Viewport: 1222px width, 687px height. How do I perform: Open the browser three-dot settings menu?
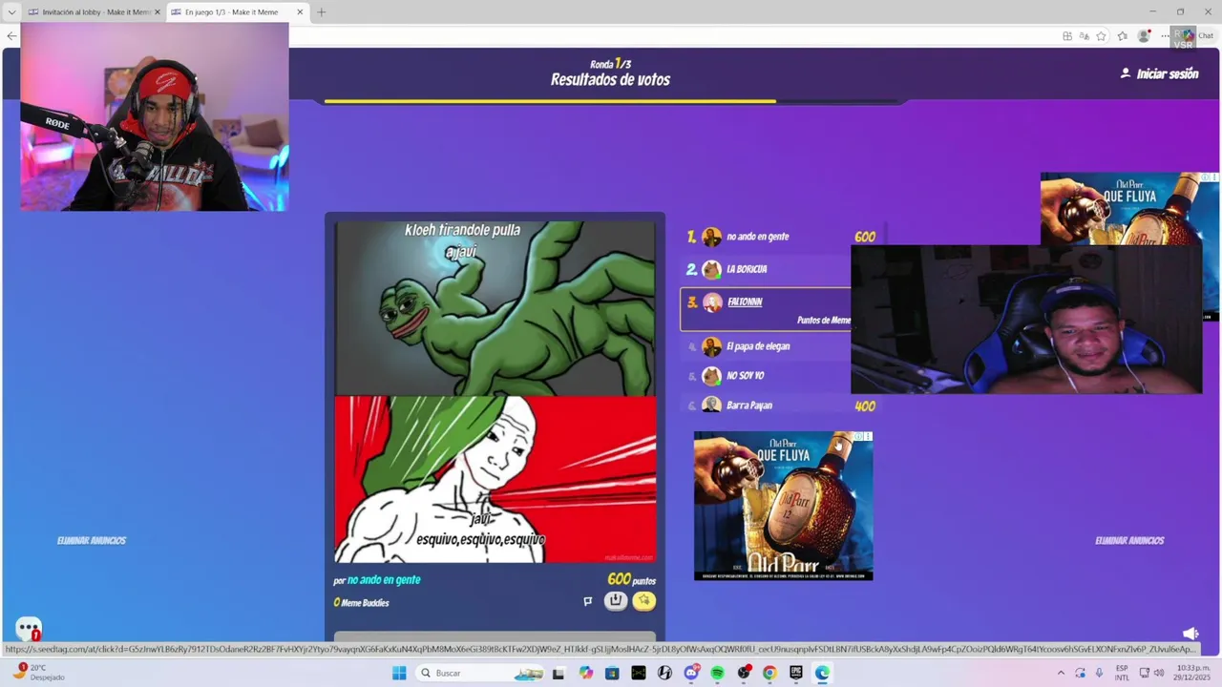1165,36
